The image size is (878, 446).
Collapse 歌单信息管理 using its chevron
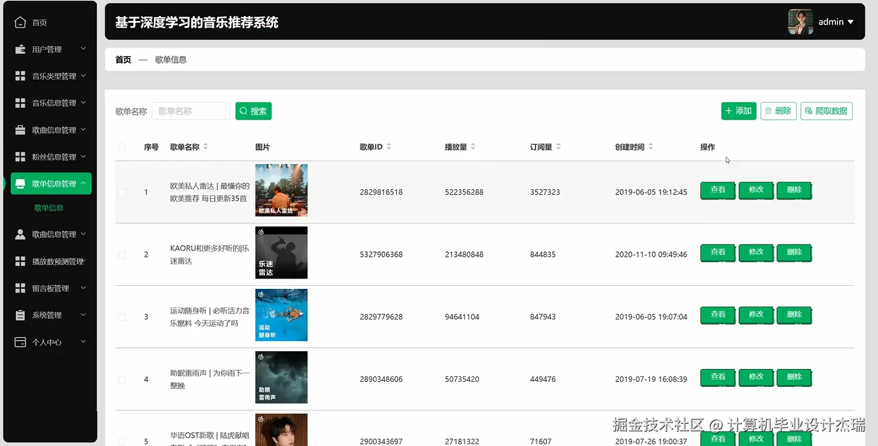(x=84, y=183)
